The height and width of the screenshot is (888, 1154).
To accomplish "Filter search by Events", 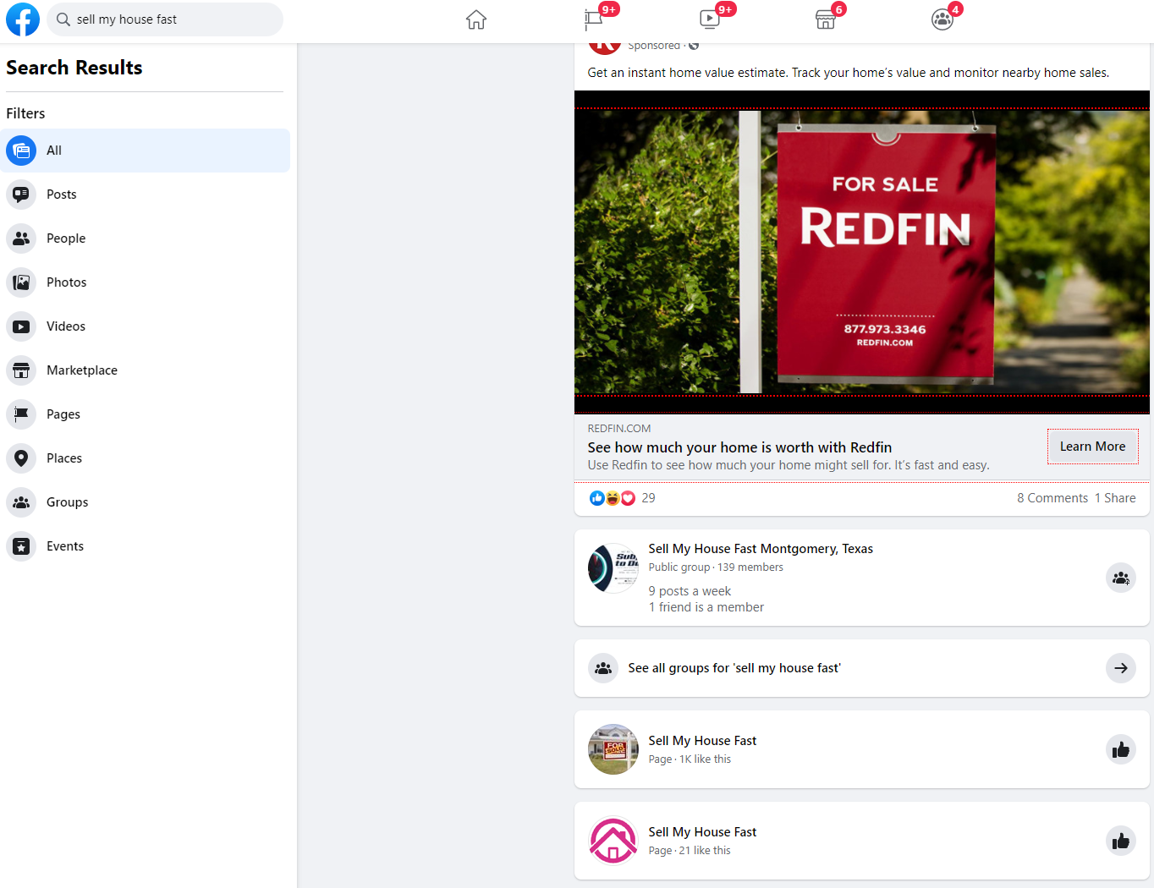I will pyautogui.click(x=65, y=546).
